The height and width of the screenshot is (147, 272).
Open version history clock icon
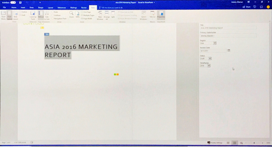255,7
